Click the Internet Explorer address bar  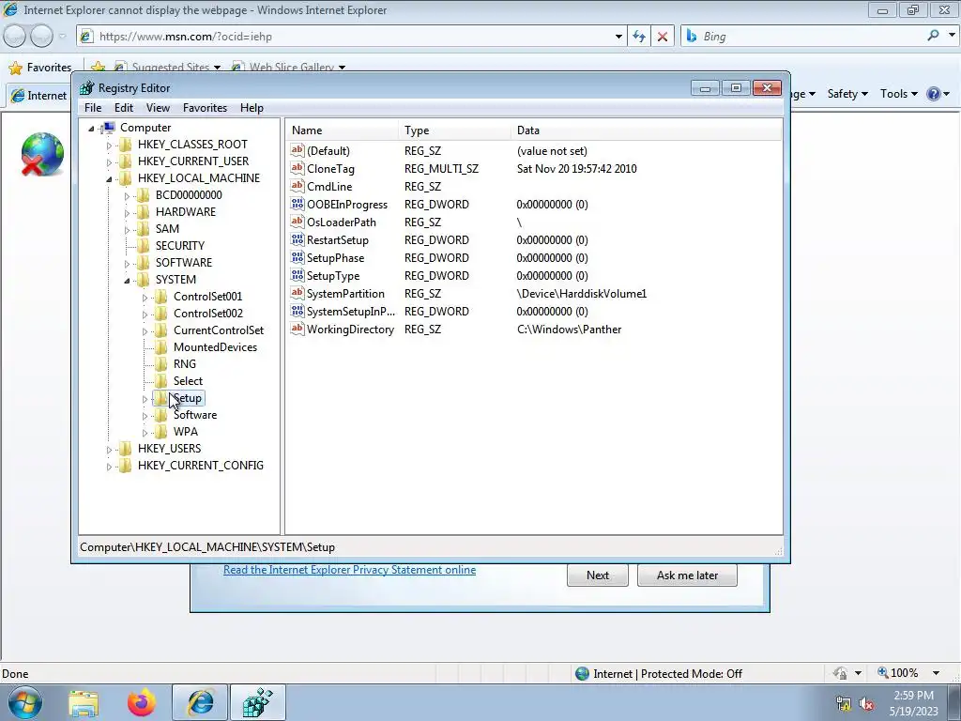[353, 37]
